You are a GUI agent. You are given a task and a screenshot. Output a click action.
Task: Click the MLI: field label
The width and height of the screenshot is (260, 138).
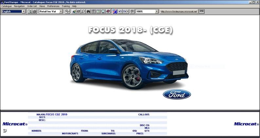[x=147, y=128]
